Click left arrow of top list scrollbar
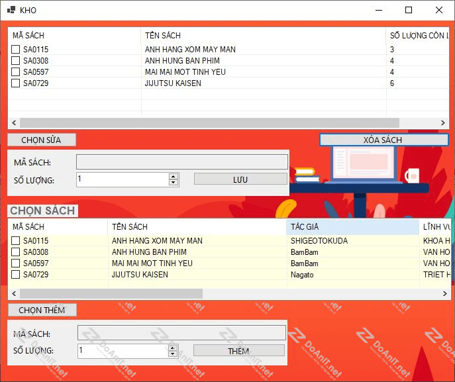Image resolution: width=455 pixels, height=382 pixels. point(14,122)
